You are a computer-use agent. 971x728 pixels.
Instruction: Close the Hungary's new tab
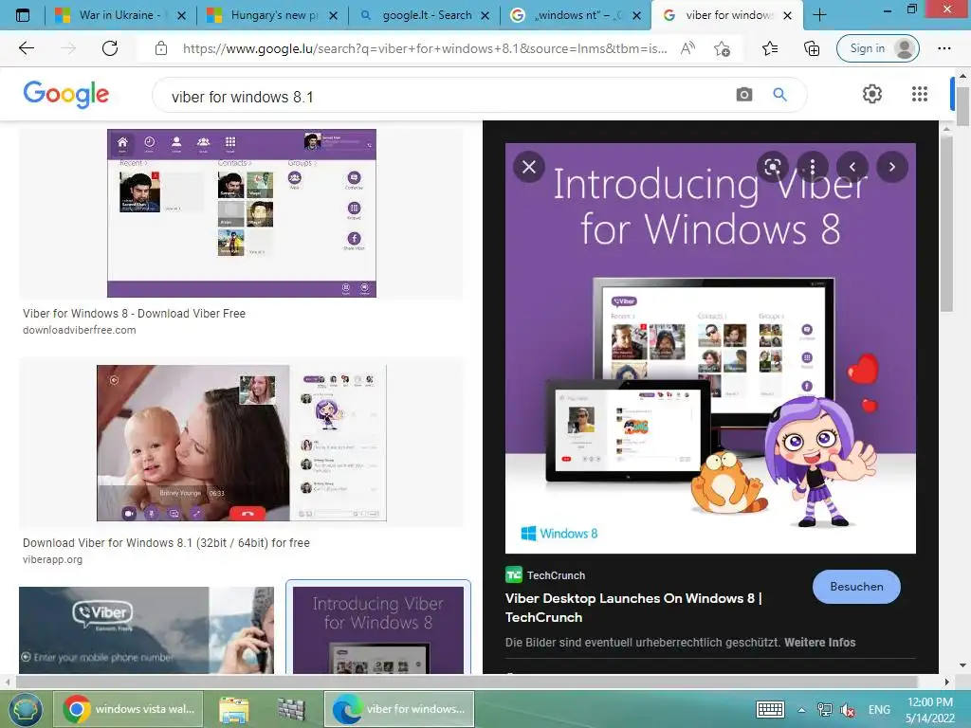tap(333, 15)
